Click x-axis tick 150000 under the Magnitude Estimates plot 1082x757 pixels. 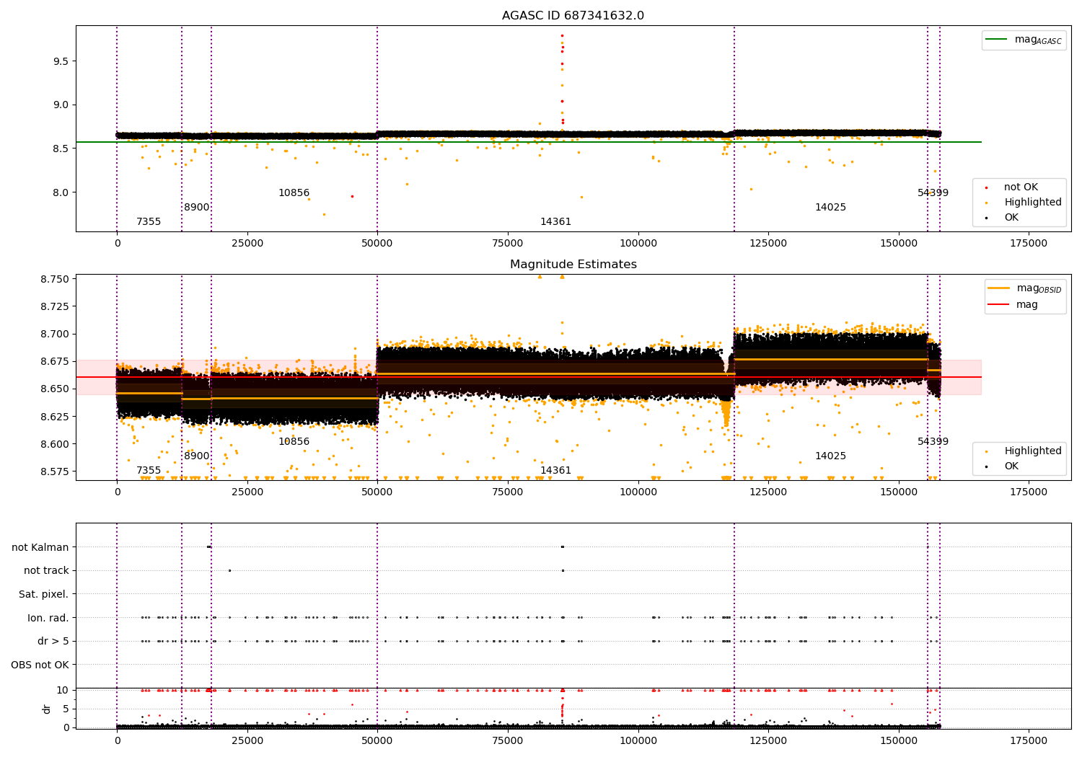898,492
